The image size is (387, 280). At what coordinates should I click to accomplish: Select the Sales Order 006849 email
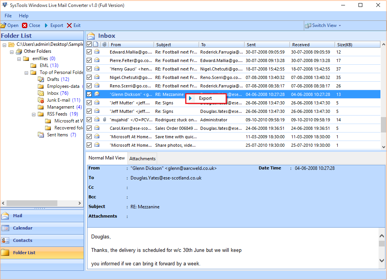(233, 128)
